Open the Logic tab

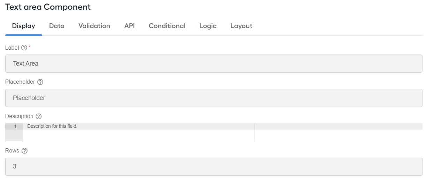(x=208, y=26)
